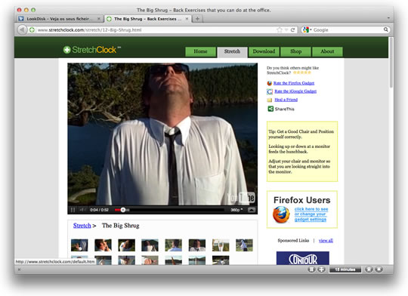Click the page vertical scrollbar thumb
This screenshot has height=296, width=408.
(391, 63)
